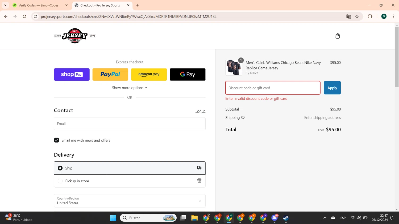Open the notifications bell icon
This screenshot has width=399, height=224.
click(x=392, y=218)
